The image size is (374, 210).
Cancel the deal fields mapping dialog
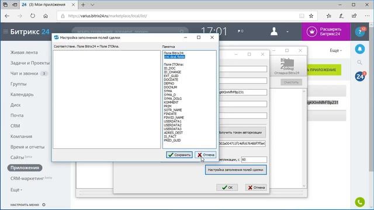tap(206, 155)
